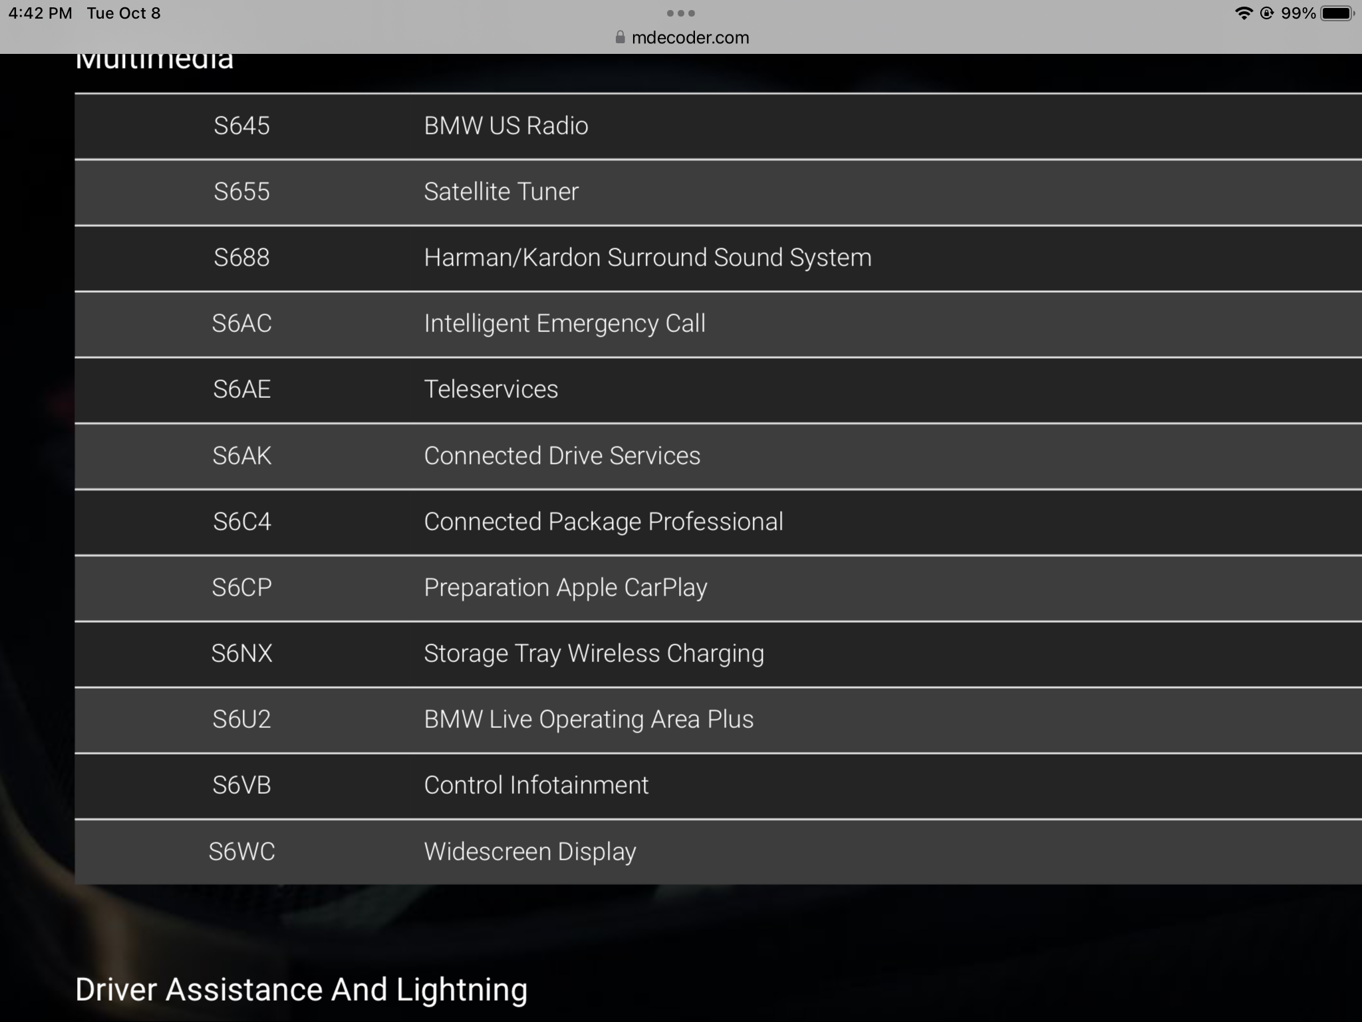1362x1022 pixels.
Task: Select option code S6NX
Action: click(x=241, y=653)
